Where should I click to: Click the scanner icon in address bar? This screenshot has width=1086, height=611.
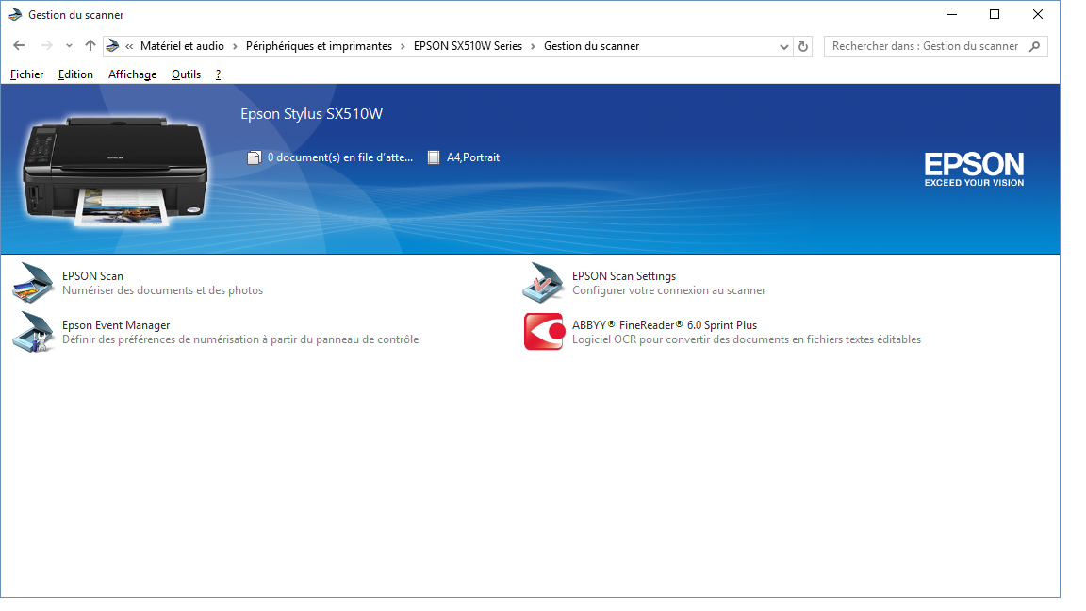tap(112, 46)
